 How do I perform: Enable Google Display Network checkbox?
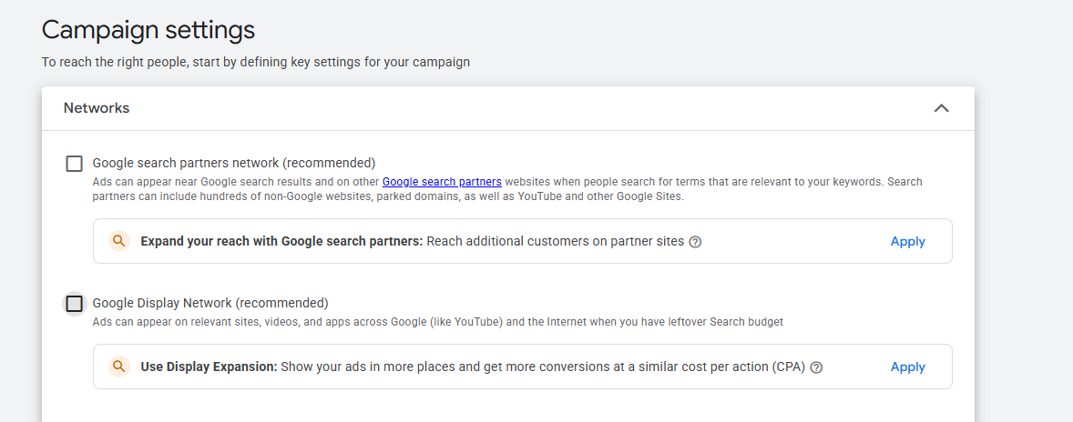[x=74, y=304]
